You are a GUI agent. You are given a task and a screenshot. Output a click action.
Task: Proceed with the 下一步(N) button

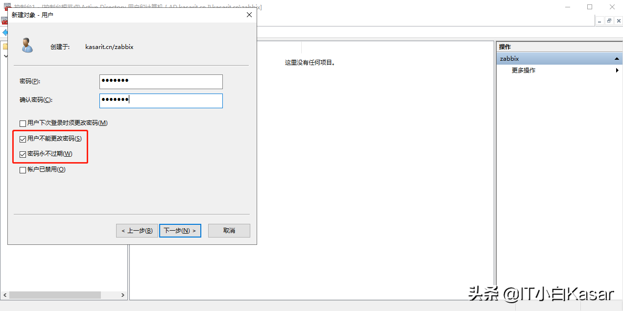click(180, 231)
